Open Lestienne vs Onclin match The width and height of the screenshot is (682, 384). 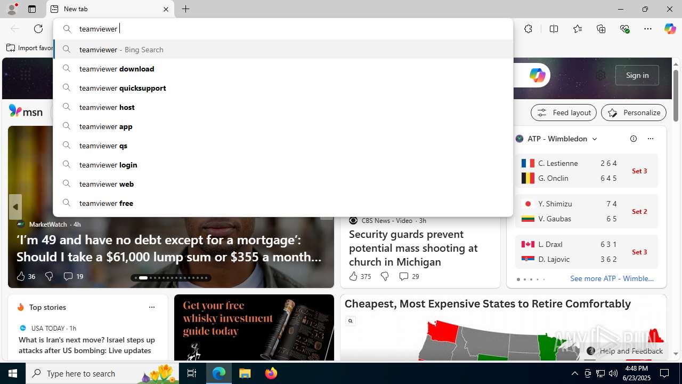point(586,171)
